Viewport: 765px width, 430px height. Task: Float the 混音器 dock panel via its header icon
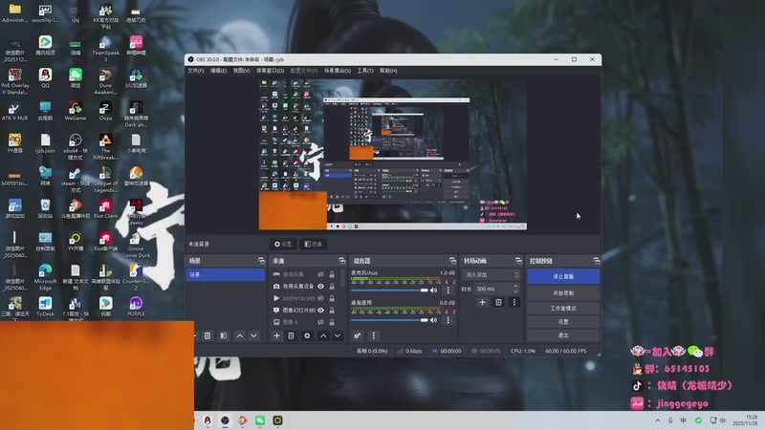(x=452, y=261)
